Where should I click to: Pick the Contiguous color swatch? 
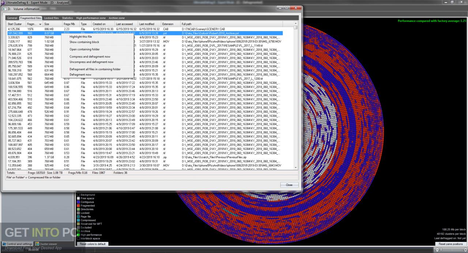tap(78, 202)
